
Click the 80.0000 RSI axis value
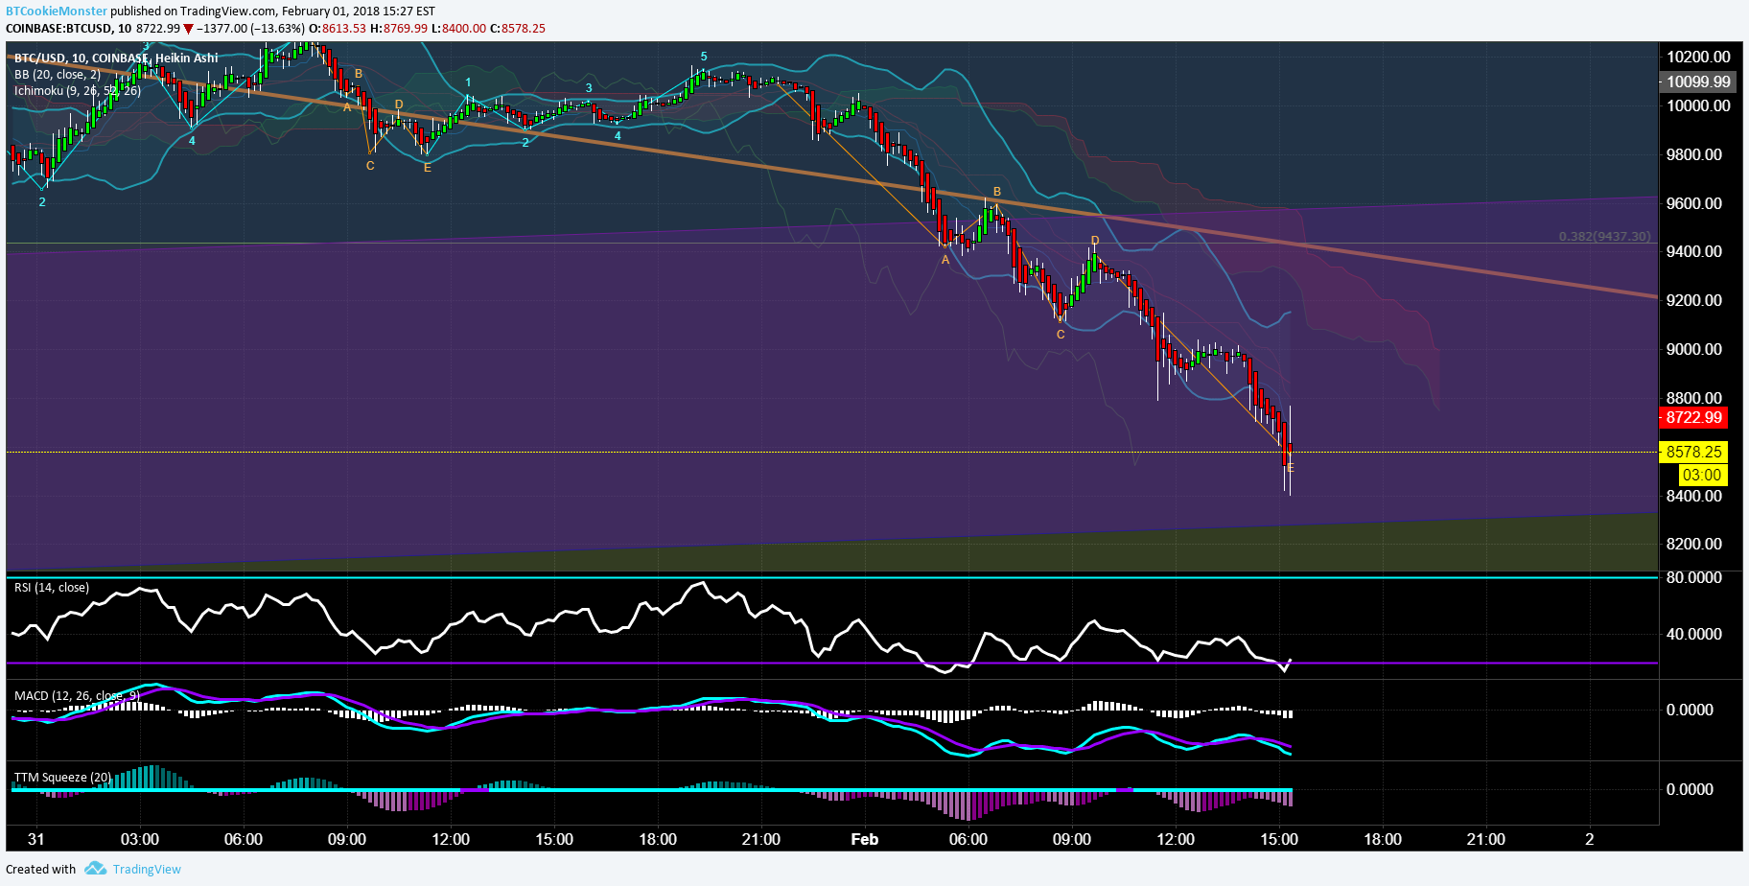point(1694,577)
